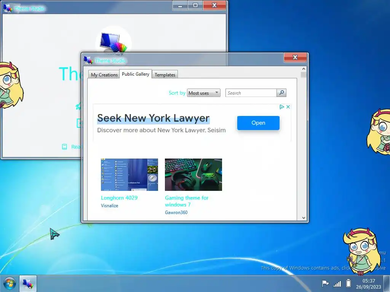The width and height of the screenshot is (390, 292).
Task: Click the book icon in back window
Action: pyautogui.click(x=64, y=147)
